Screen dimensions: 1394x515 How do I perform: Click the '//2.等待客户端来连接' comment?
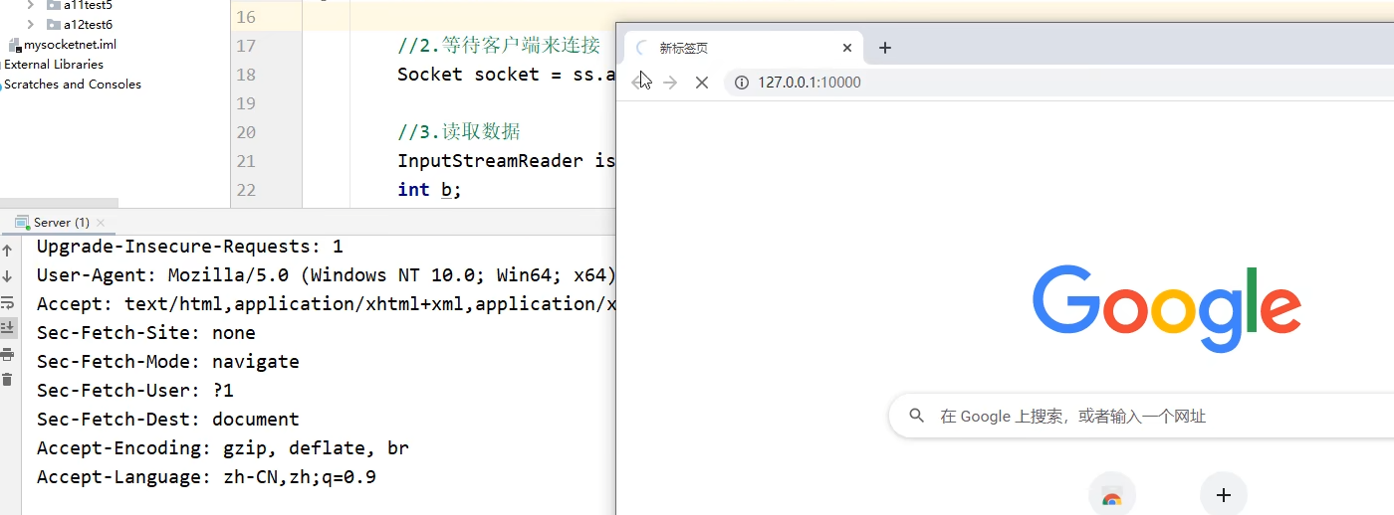click(499, 46)
